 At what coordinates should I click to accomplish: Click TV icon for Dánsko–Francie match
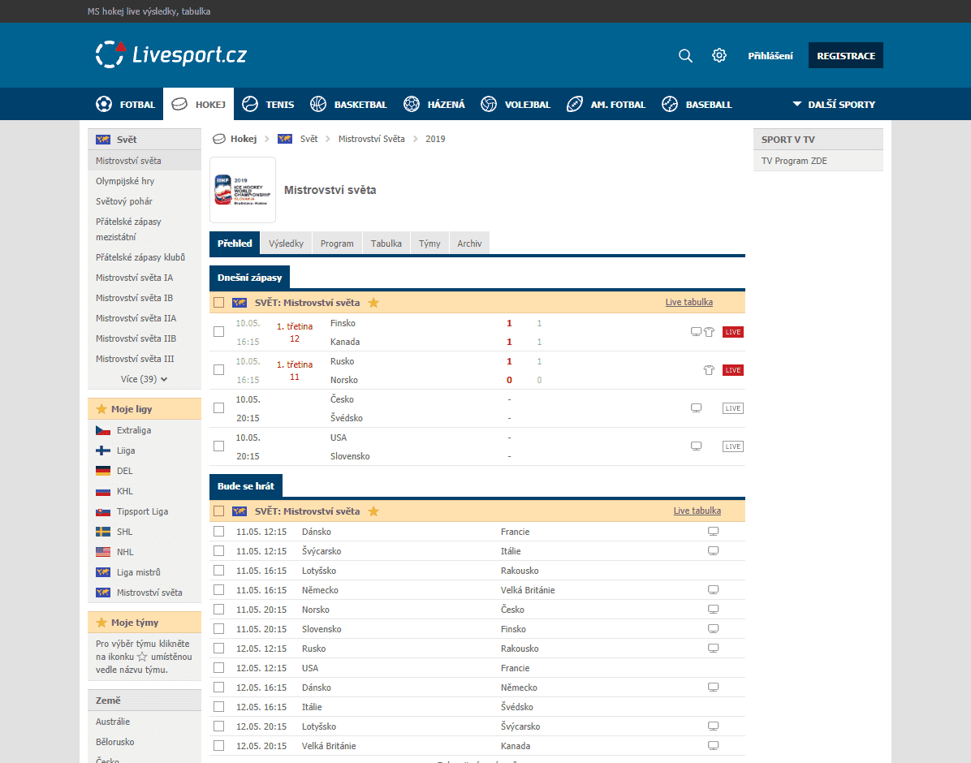pyautogui.click(x=714, y=532)
